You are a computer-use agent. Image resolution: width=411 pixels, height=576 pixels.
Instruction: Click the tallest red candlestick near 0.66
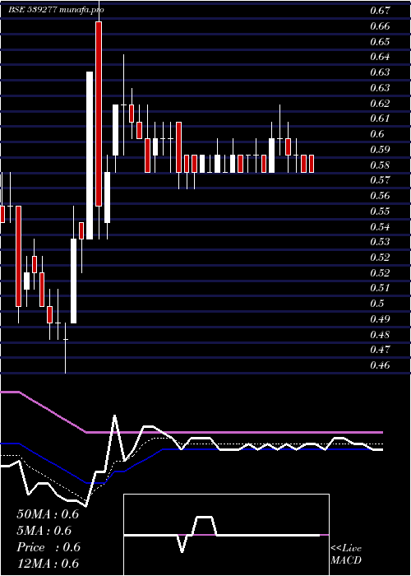pyautogui.click(x=99, y=114)
